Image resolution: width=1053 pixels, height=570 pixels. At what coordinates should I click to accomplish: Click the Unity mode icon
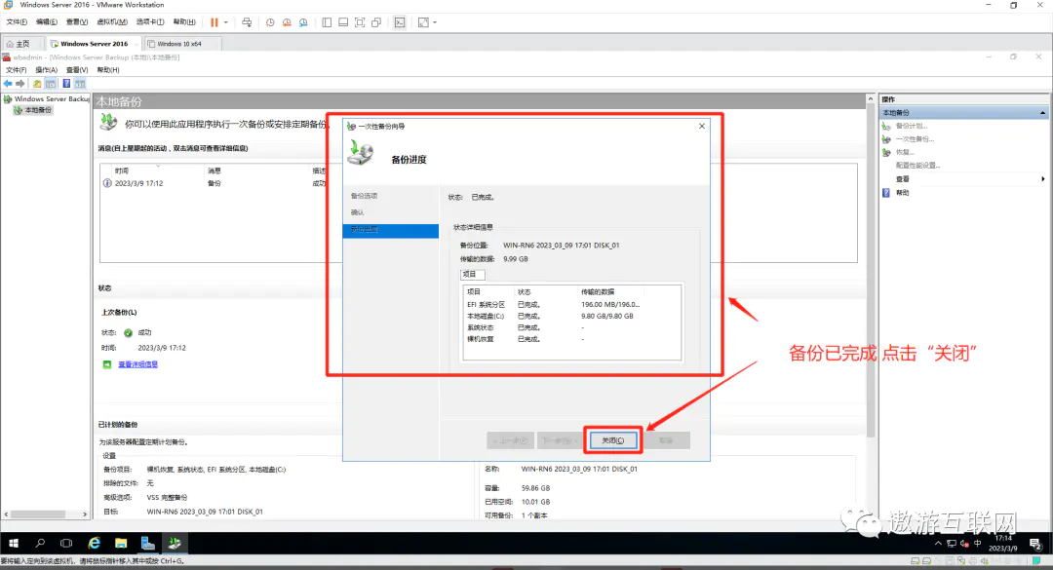pyautogui.click(x=376, y=22)
